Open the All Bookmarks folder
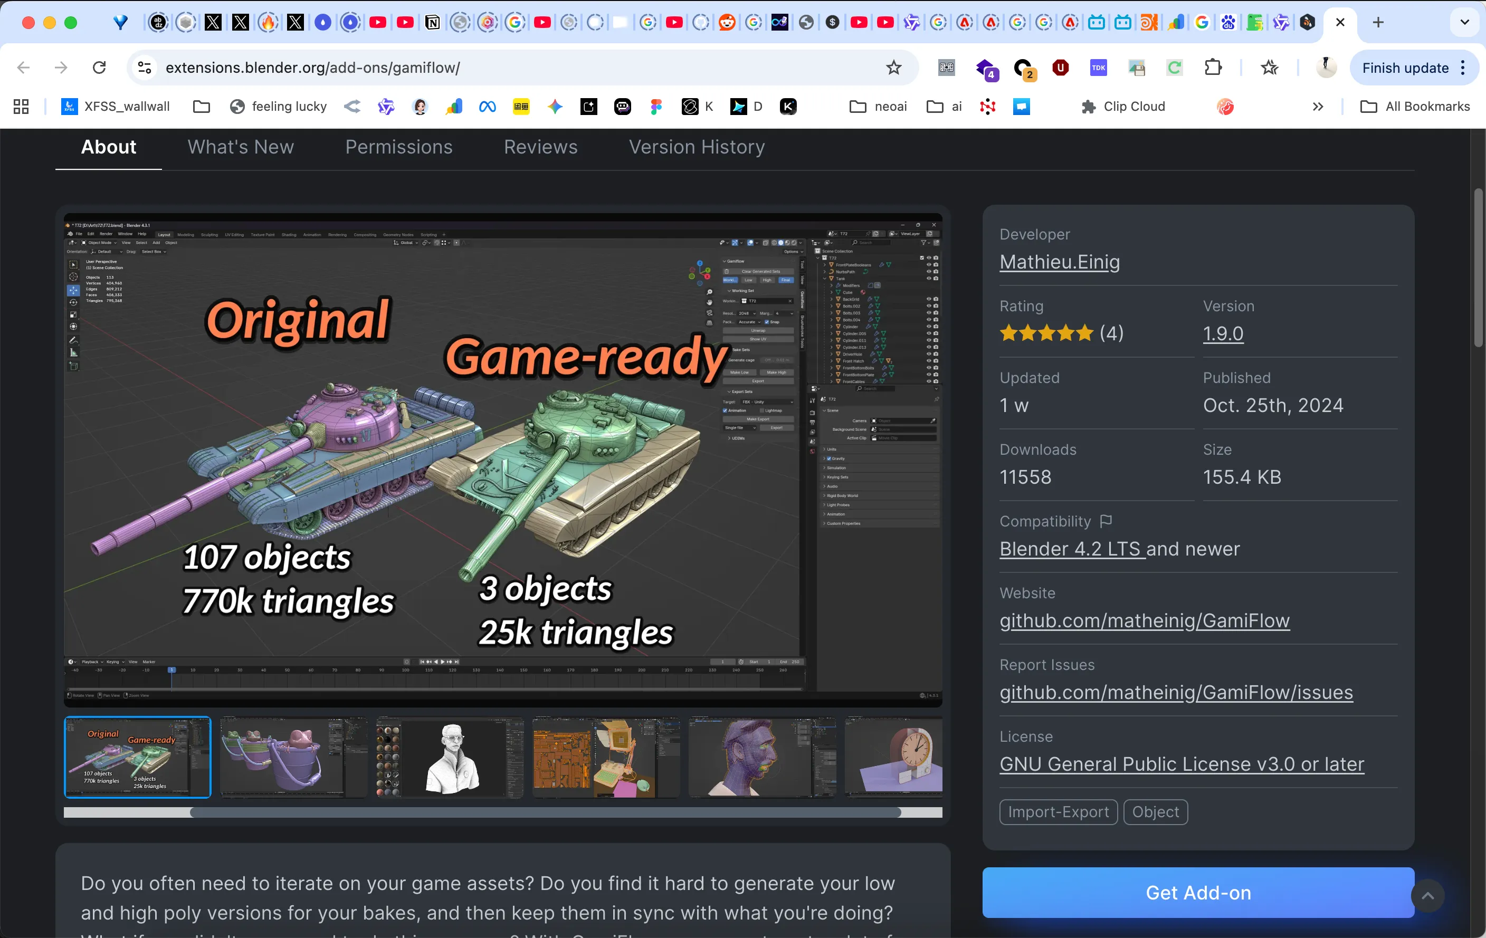The image size is (1486, 938). pos(1415,106)
